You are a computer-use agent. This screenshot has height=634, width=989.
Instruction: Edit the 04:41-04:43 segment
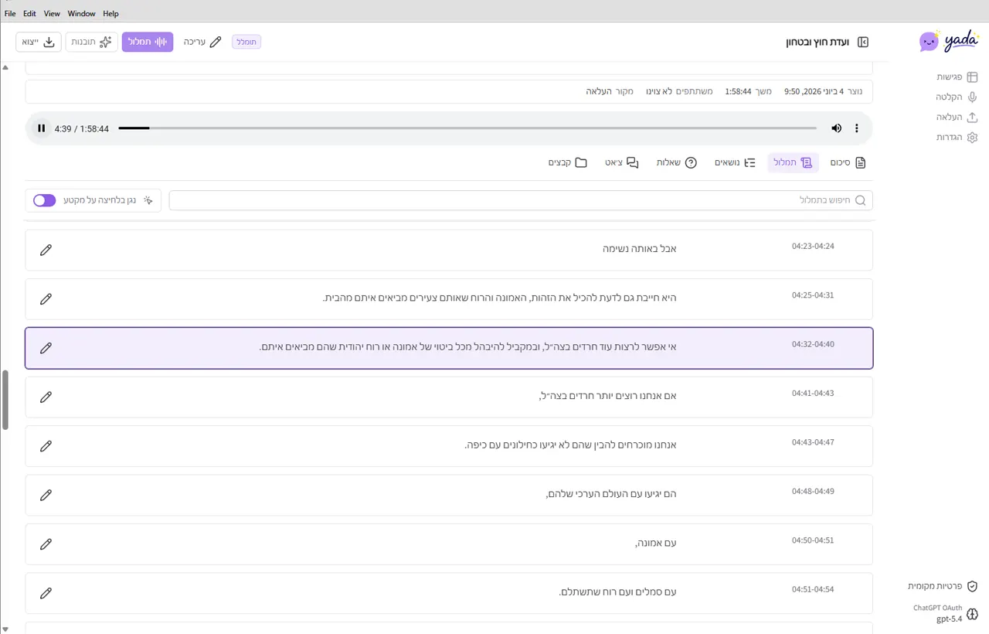click(46, 397)
